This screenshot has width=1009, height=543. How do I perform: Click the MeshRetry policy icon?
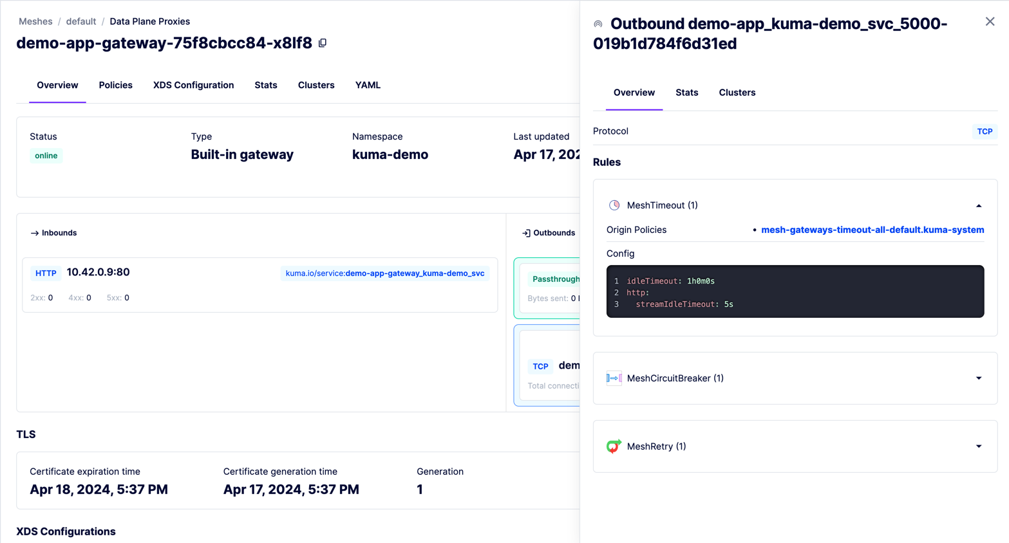tap(614, 446)
